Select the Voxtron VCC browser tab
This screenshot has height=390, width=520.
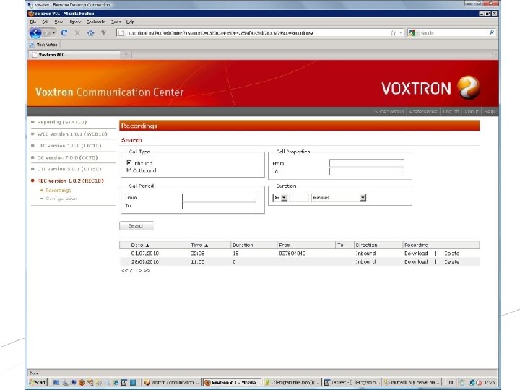click(74, 55)
